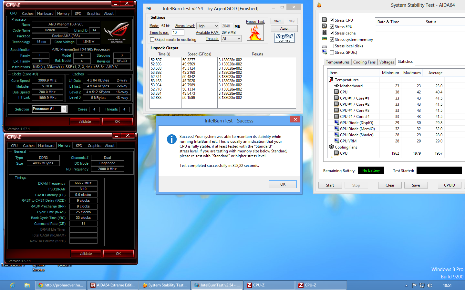465x290 pixels.
Task: Click the Times to run input field
Action: click(178, 33)
